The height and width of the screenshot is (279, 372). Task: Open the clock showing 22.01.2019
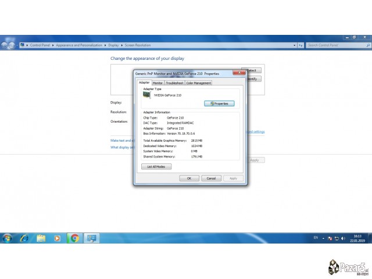[357, 238]
